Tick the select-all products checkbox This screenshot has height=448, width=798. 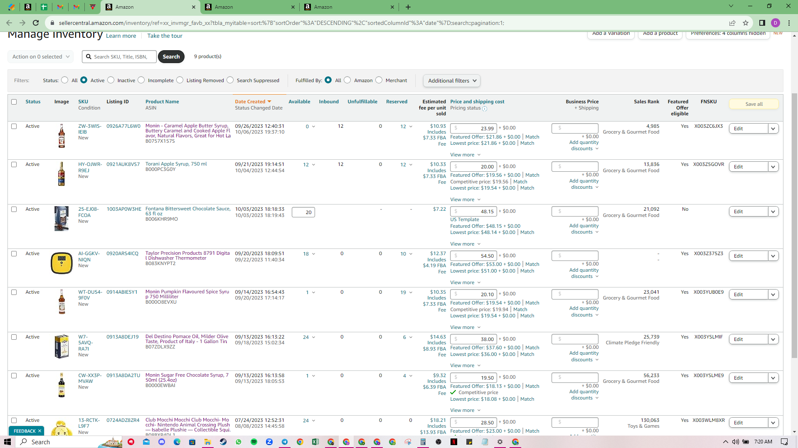(x=14, y=102)
